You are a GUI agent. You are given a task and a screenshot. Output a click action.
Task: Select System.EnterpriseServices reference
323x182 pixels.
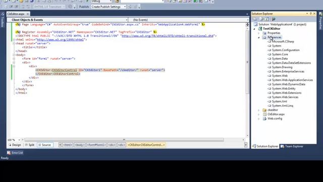click(288, 72)
